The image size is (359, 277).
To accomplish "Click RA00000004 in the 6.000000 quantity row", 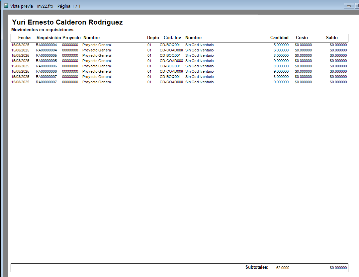I will click(46, 50).
